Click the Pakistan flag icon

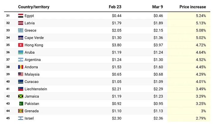[21, 104]
